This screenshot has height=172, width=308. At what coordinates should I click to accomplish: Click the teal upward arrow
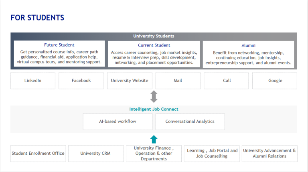coord(154,139)
